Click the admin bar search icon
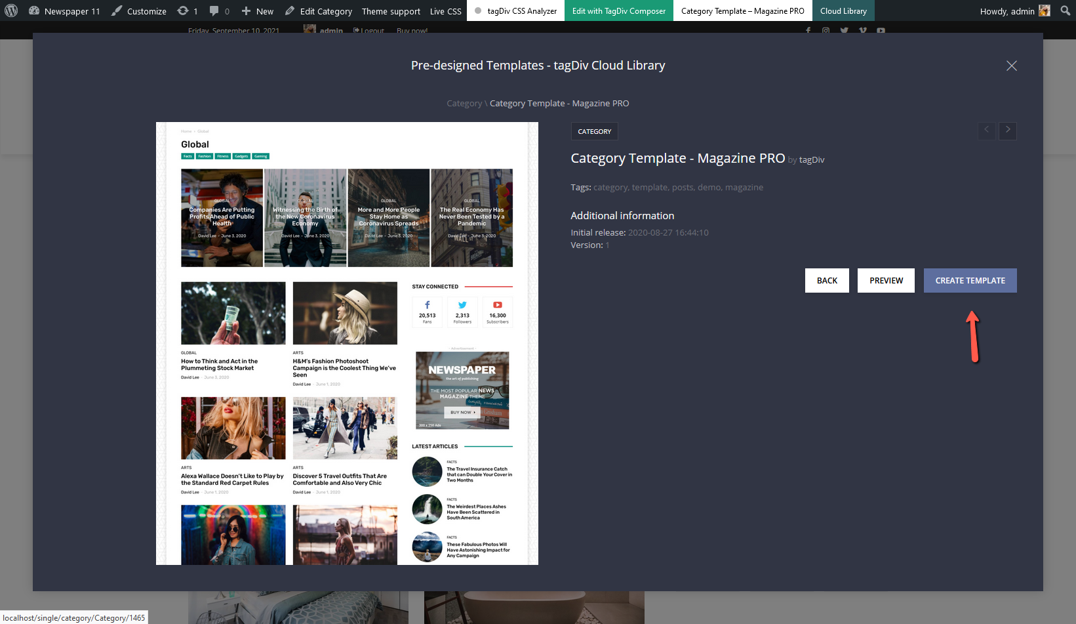The image size is (1076, 624). tap(1066, 10)
